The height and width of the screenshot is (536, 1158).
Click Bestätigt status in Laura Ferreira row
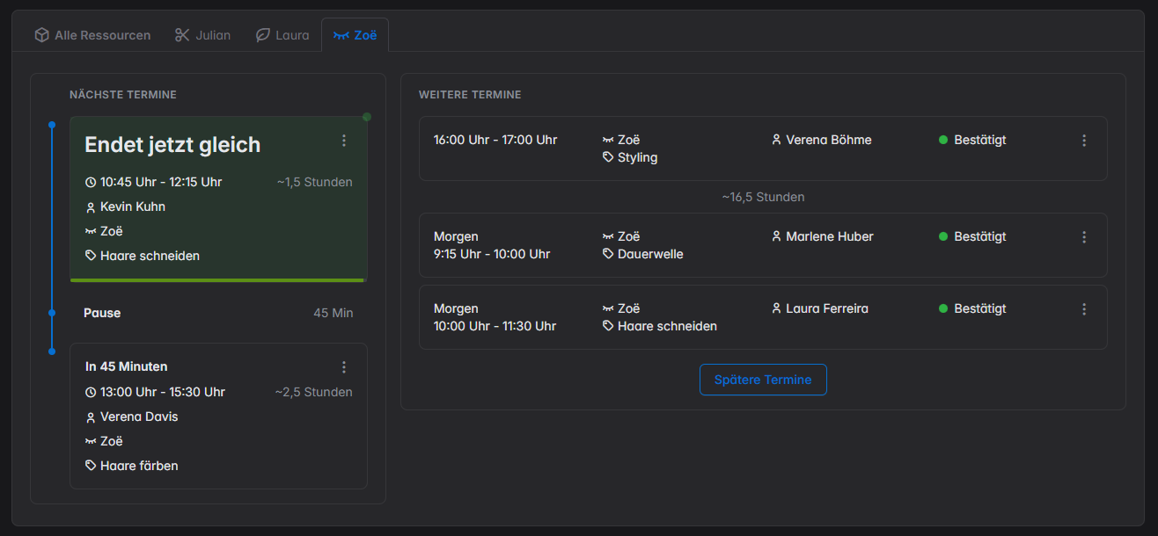click(x=980, y=308)
